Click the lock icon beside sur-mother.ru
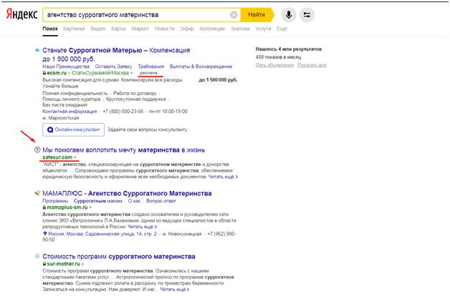Viewport: 450px width, 296px height. [x=44, y=264]
